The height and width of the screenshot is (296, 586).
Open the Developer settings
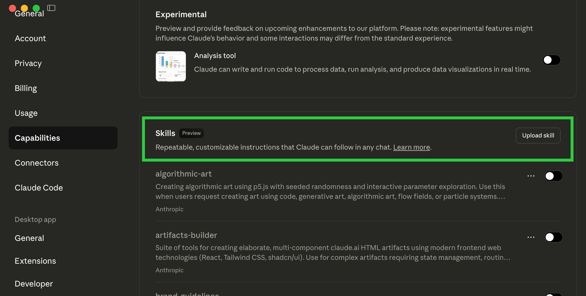(x=34, y=284)
